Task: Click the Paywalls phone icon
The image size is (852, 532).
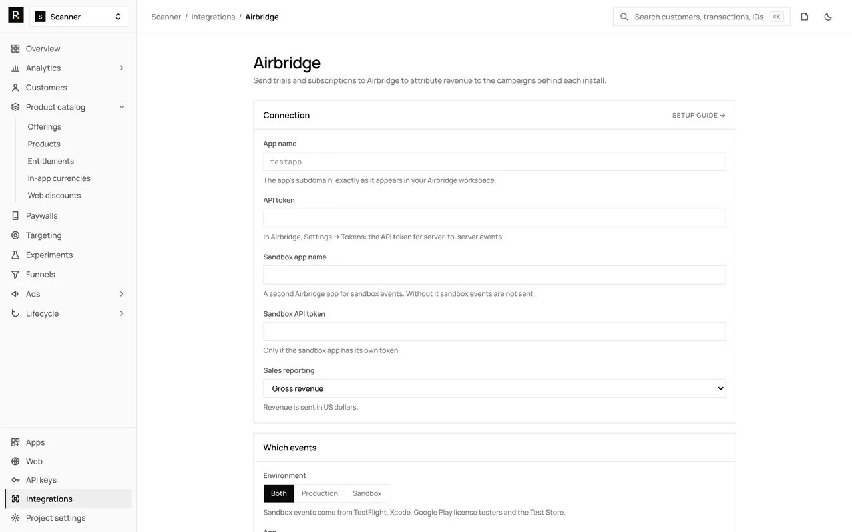Action: (15, 216)
